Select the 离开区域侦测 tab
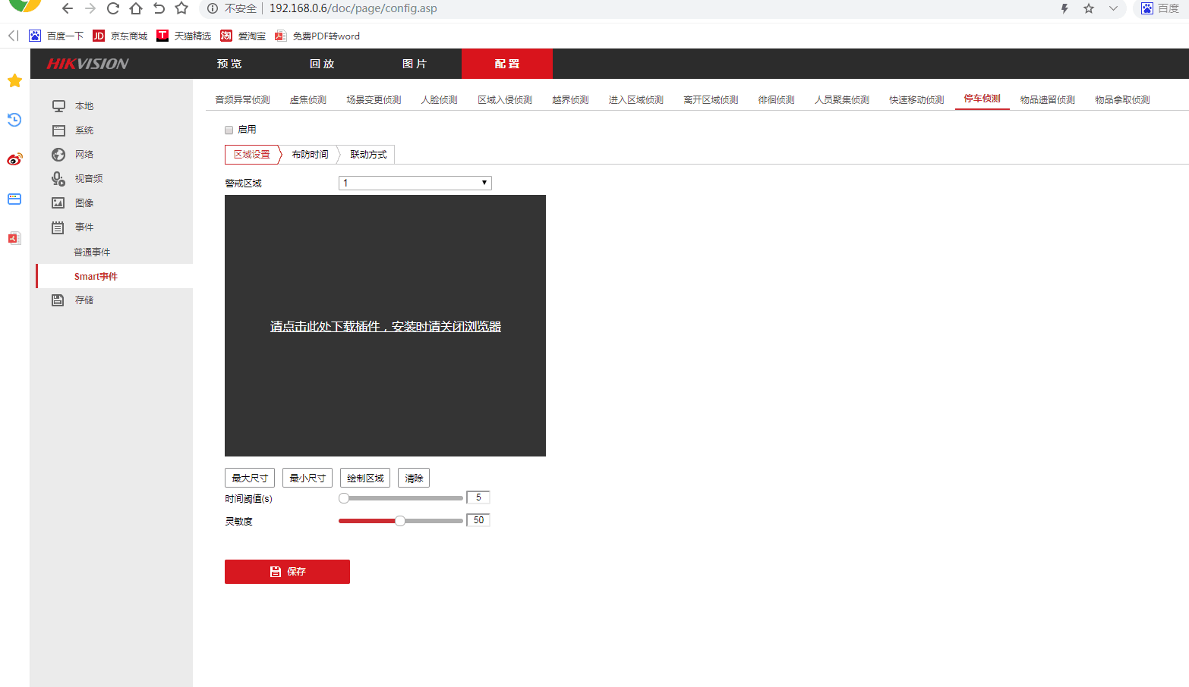The width and height of the screenshot is (1189, 687). 711,100
